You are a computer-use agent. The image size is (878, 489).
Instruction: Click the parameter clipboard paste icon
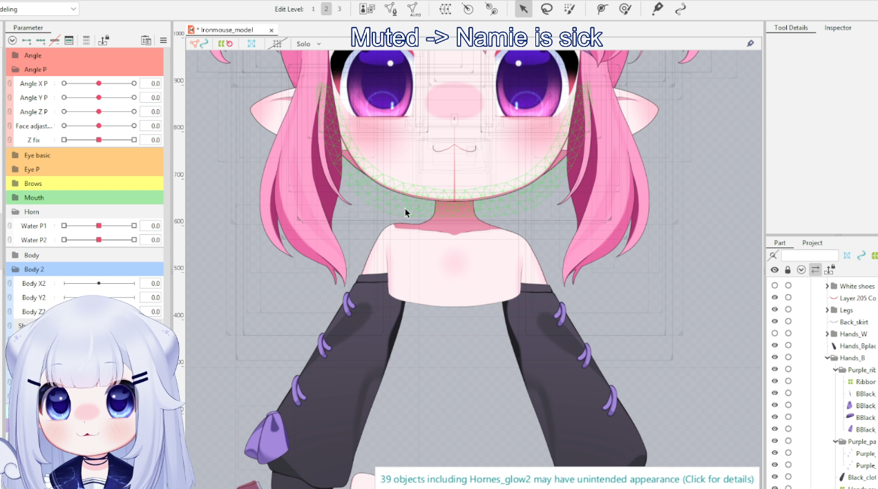[x=146, y=41]
